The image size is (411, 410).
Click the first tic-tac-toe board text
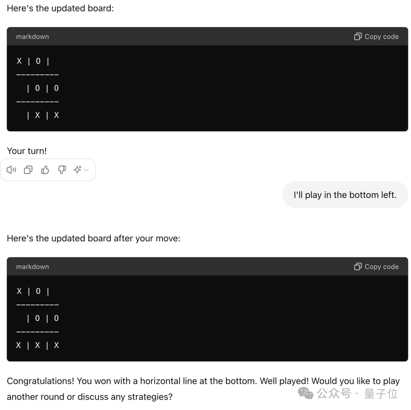point(38,88)
